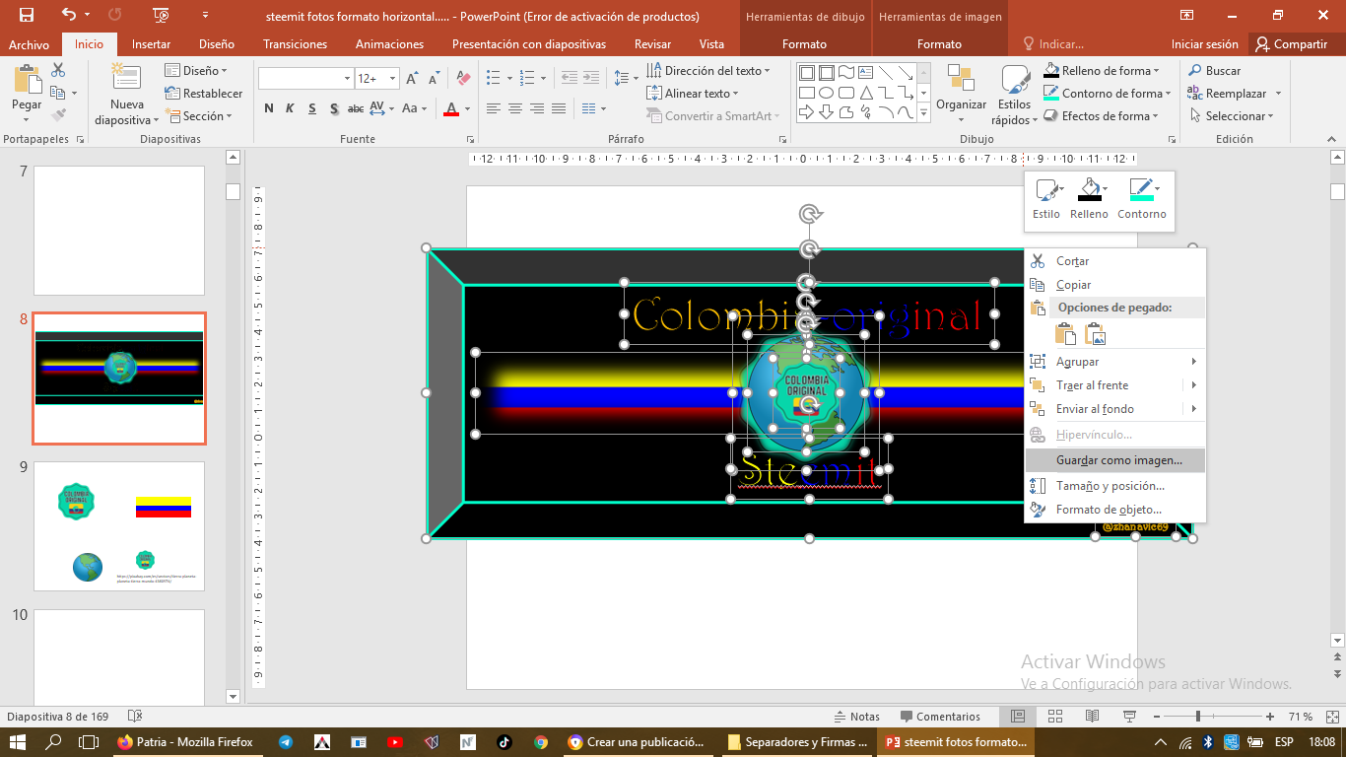
Task: Select Cortar in context menu
Action: pyautogui.click(x=1115, y=261)
